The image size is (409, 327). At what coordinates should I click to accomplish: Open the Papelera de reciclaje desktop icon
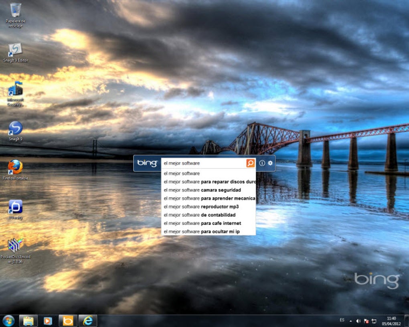coord(15,15)
